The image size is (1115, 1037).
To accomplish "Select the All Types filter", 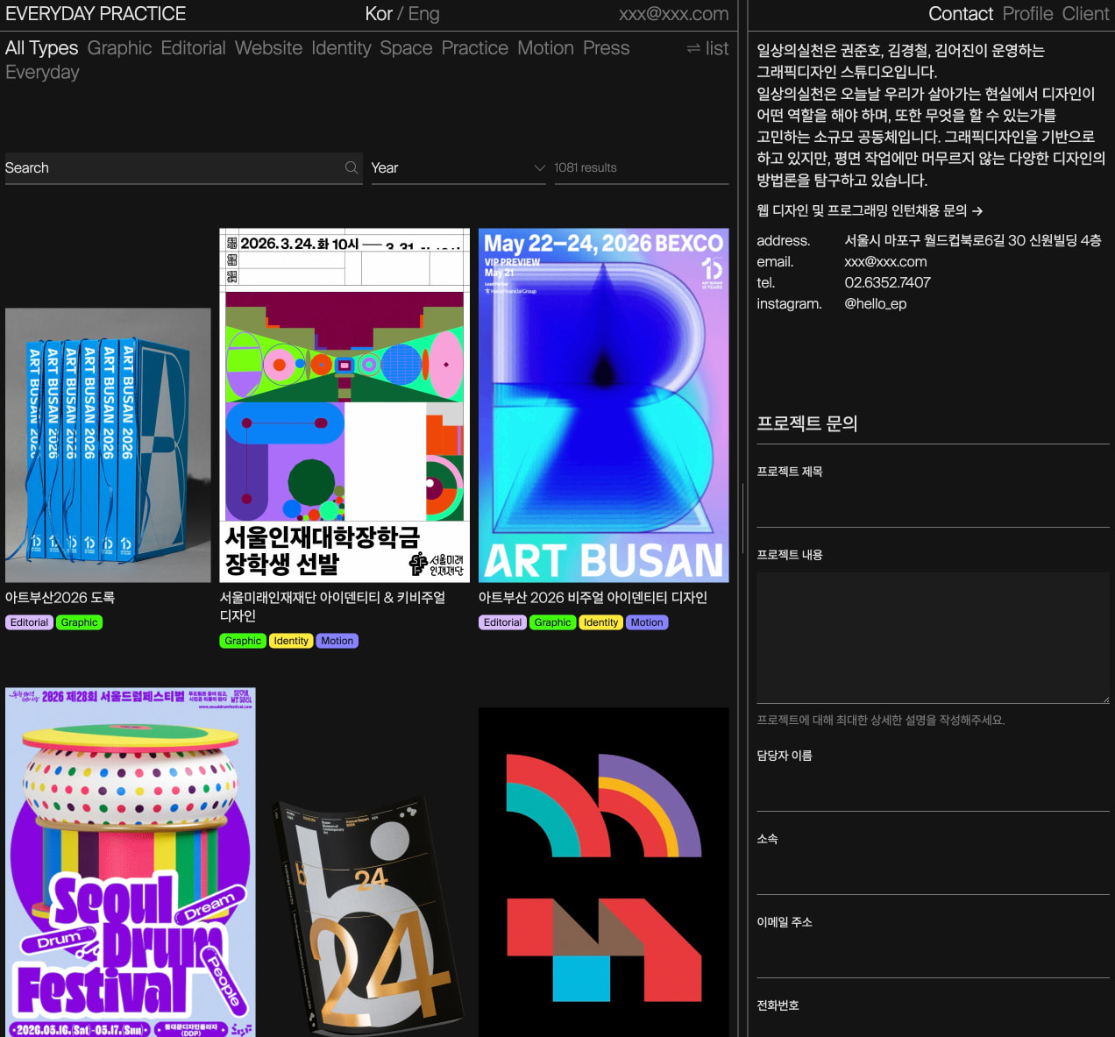I will [41, 48].
